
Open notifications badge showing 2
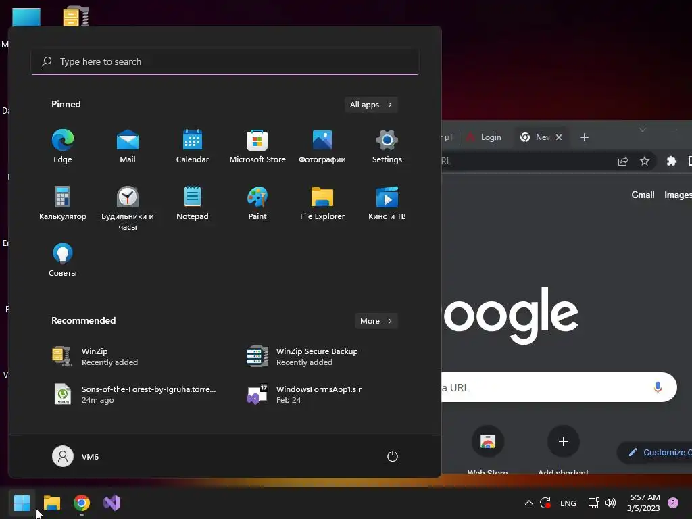(x=673, y=502)
